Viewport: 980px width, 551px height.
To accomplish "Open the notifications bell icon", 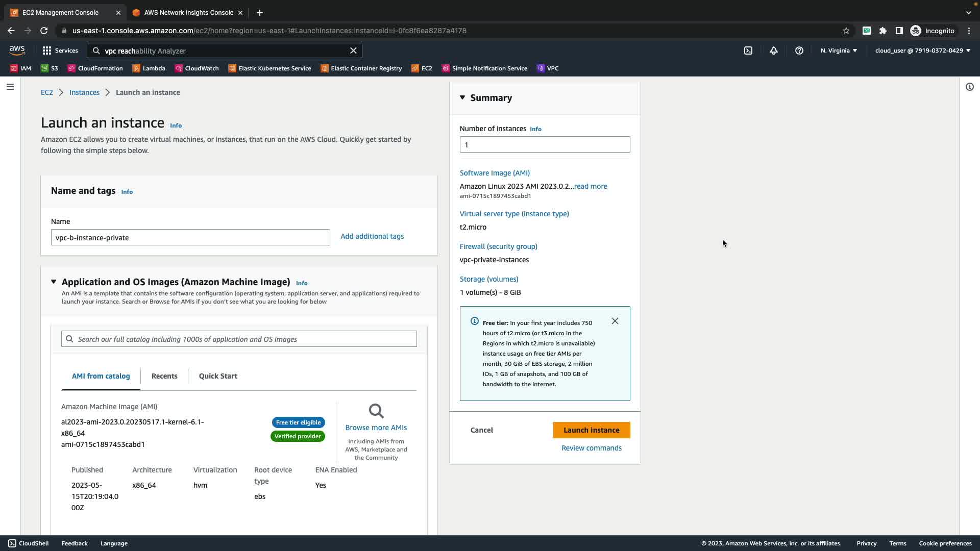I will (x=774, y=51).
